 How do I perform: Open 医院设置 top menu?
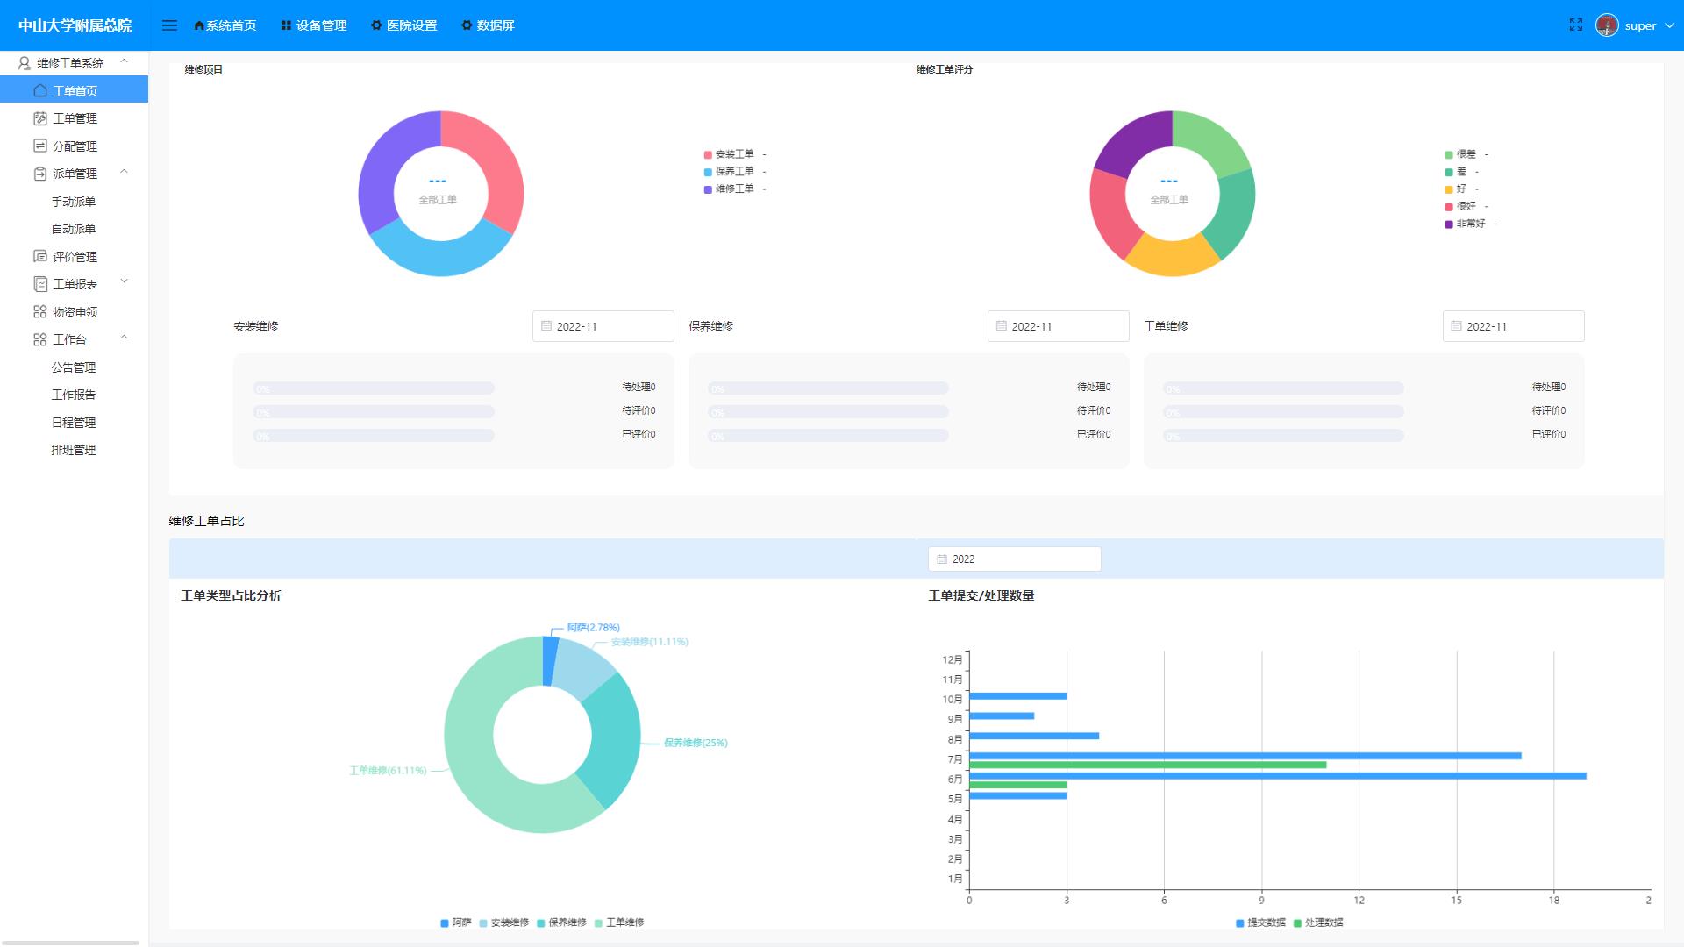(x=404, y=25)
